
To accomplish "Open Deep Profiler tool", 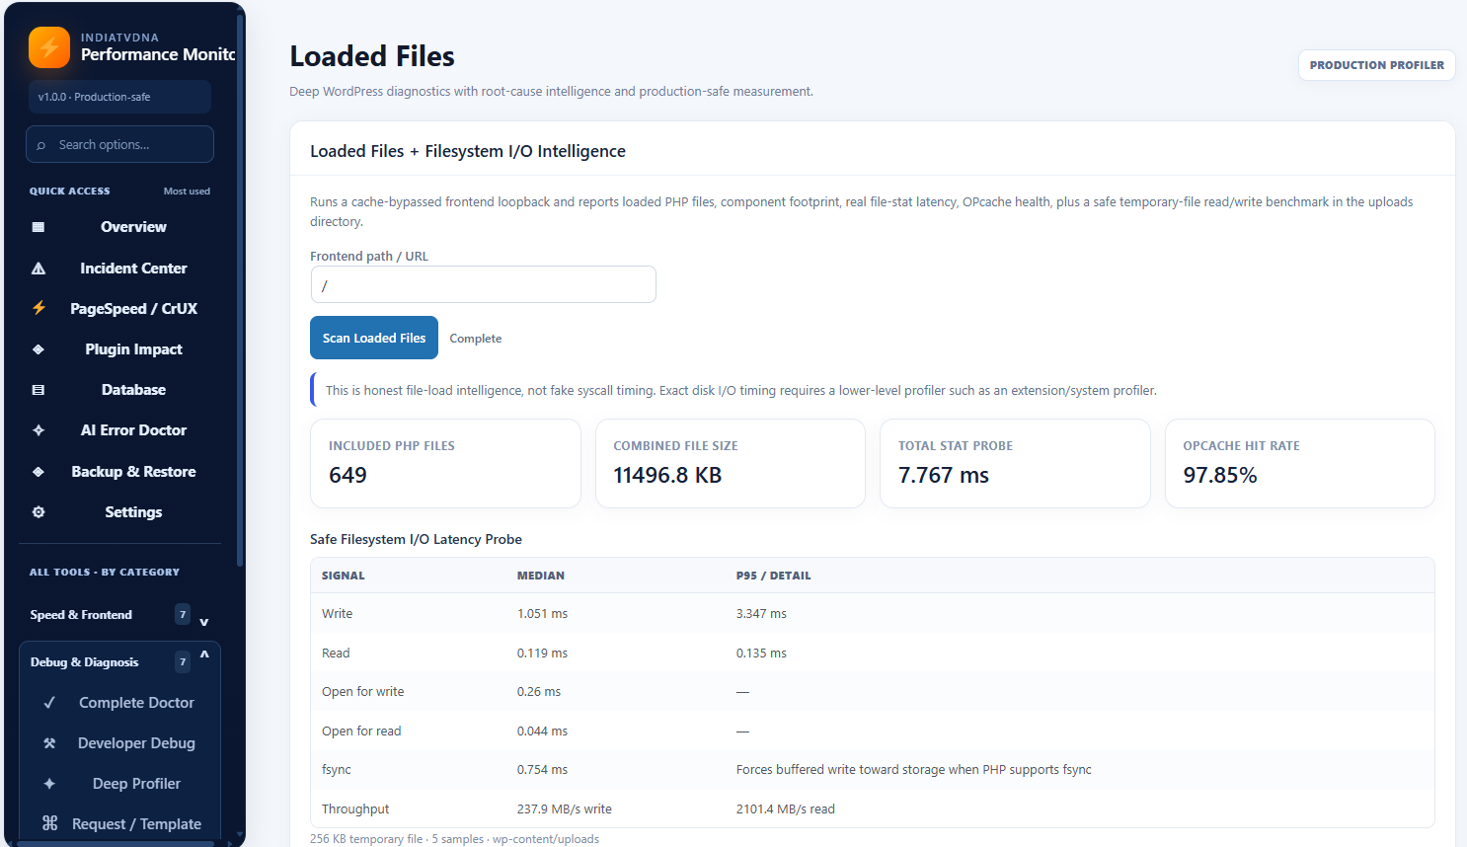I will (119, 784).
